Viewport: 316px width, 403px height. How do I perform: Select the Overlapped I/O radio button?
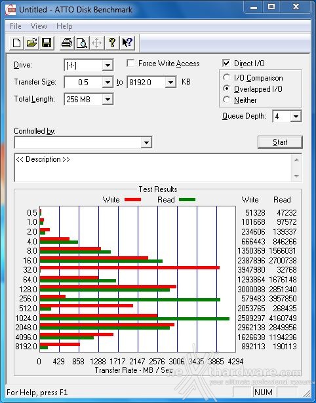[x=227, y=88]
